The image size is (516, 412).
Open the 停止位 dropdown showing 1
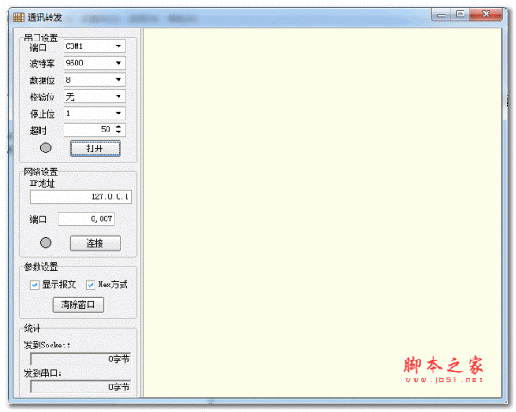(x=95, y=114)
